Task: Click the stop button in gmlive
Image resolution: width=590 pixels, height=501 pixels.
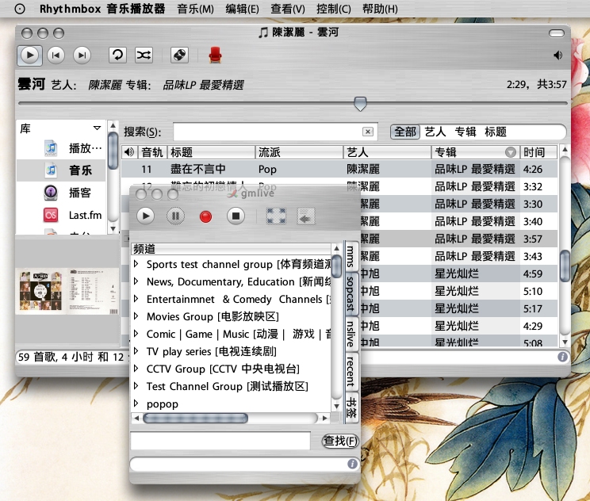Action: tap(236, 216)
